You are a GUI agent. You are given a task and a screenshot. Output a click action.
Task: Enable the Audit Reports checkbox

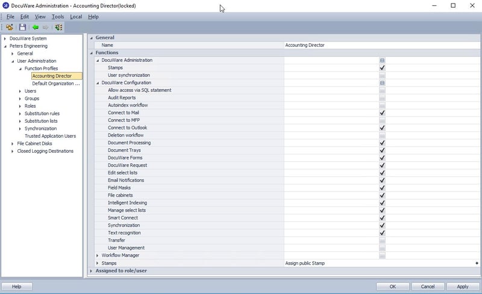382,98
